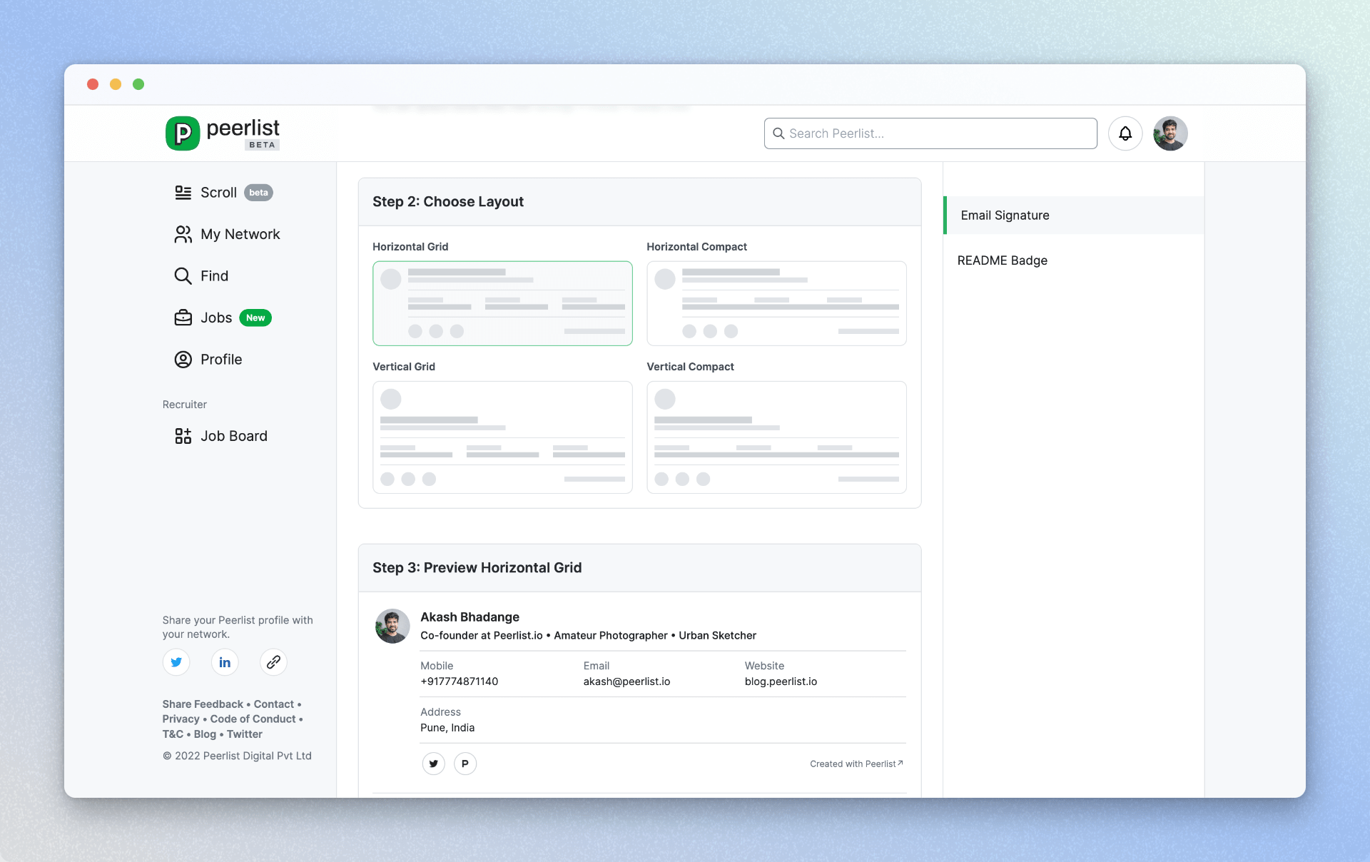Click mobile number +917774871140
Image resolution: width=1370 pixels, height=862 pixels.
point(460,681)
